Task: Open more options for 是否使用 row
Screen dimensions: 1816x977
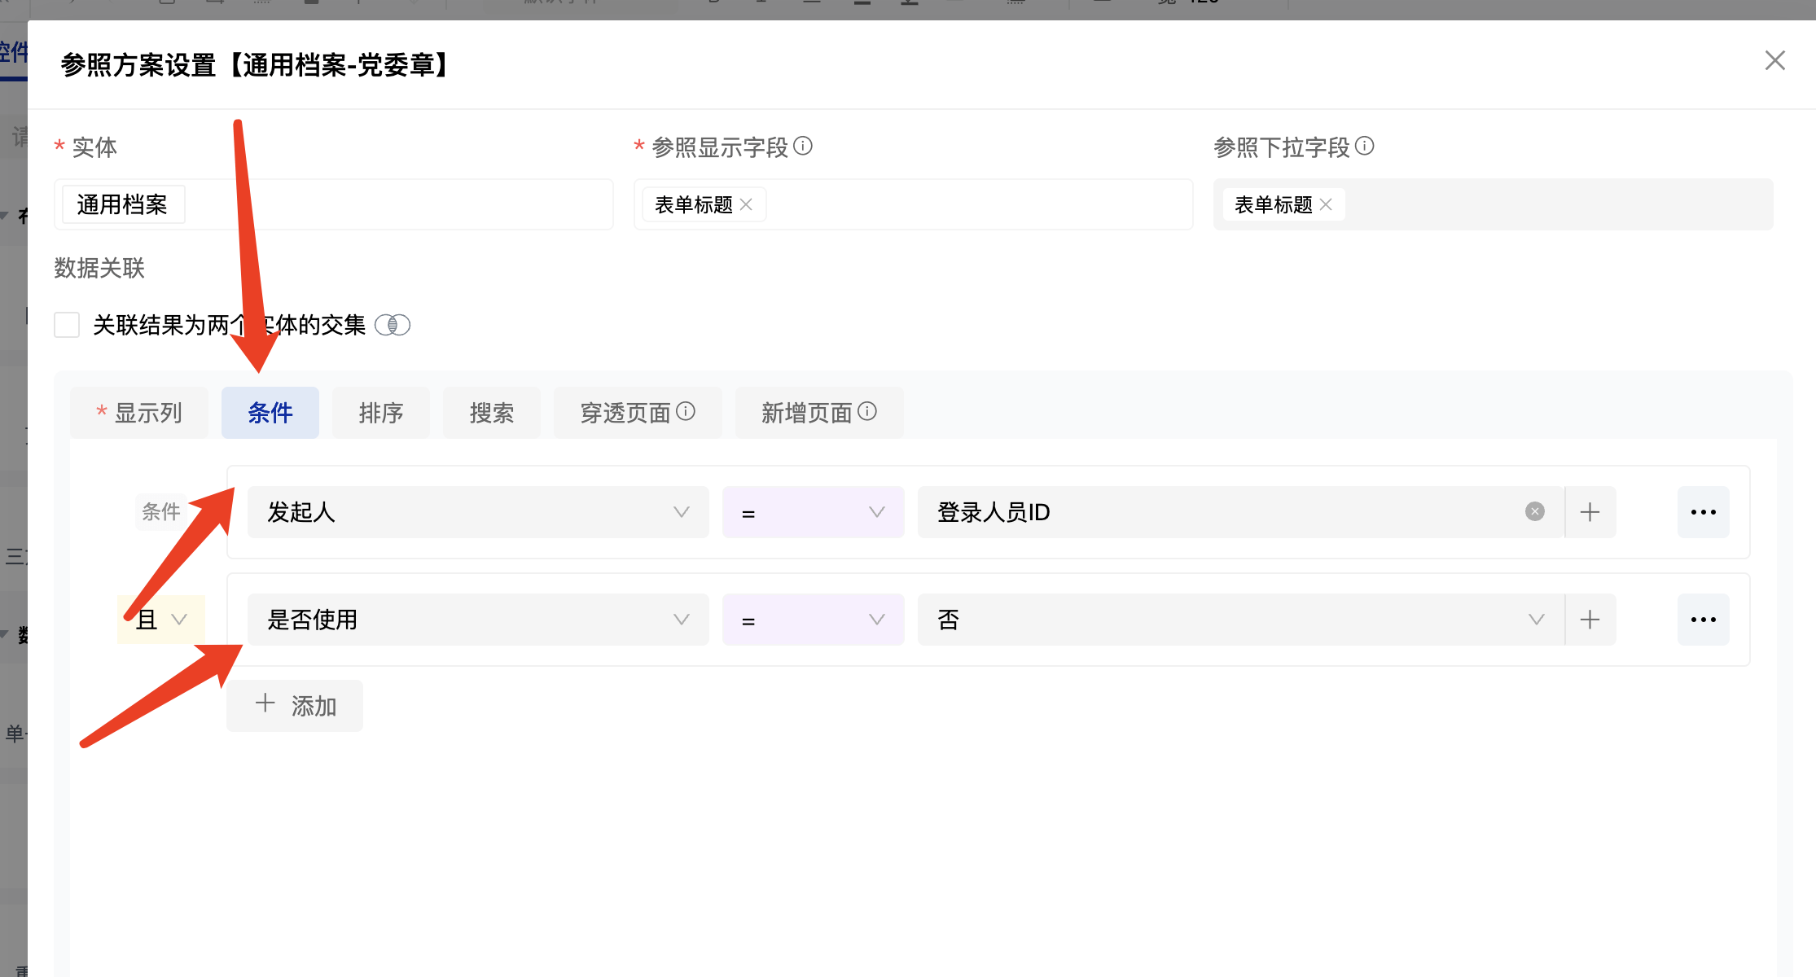Action: click(x=1703, y=620)
